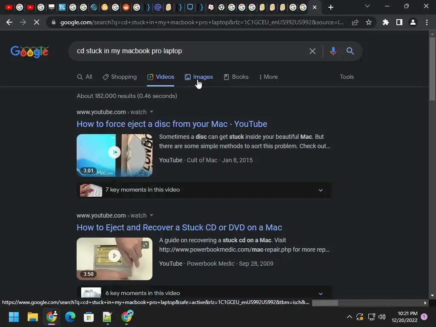Toggle the Chrome side panel icon
The image size is (436, 327).
pyautogui.click(x=399, y=22)
